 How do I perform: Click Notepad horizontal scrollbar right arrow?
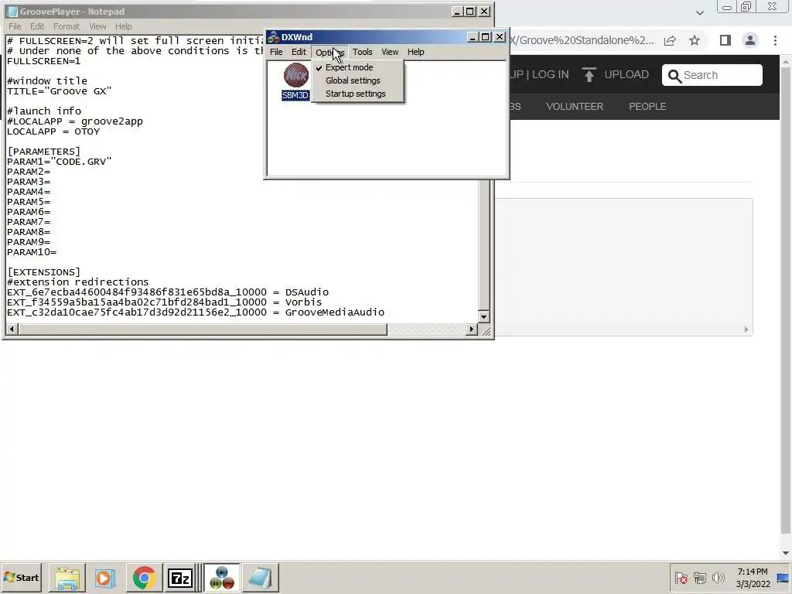click(x=471, y=329)
